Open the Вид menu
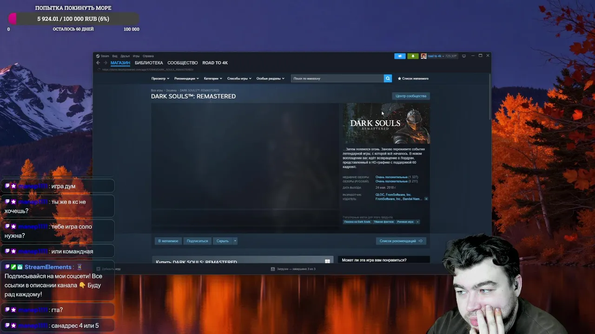Viewport: 595px width, 334px height. pos(114,56)
